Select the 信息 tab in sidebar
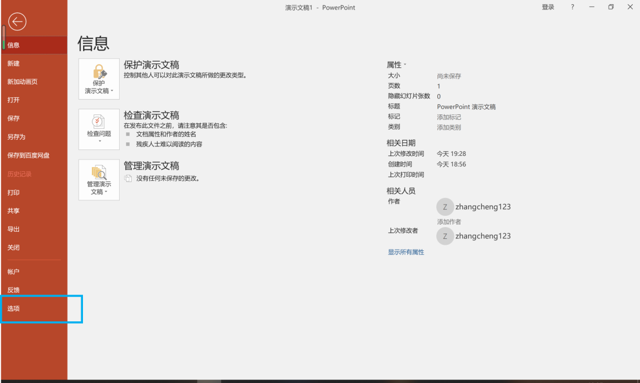The height and width of the screenshot is (383, 640). pyautogui.click(x=34, y=45)
